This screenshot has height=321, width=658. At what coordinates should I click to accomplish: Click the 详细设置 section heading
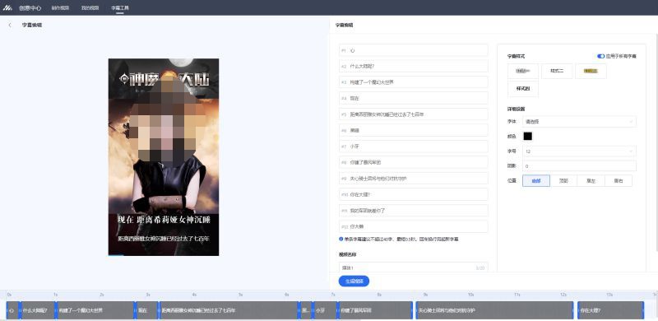[517, 109]
